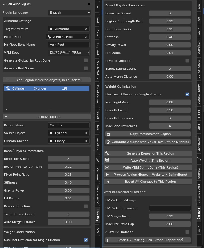Toggle Reverse Direction in right panel
The width and height of the screenshot is (204, 248).
[x=187, y=61]
